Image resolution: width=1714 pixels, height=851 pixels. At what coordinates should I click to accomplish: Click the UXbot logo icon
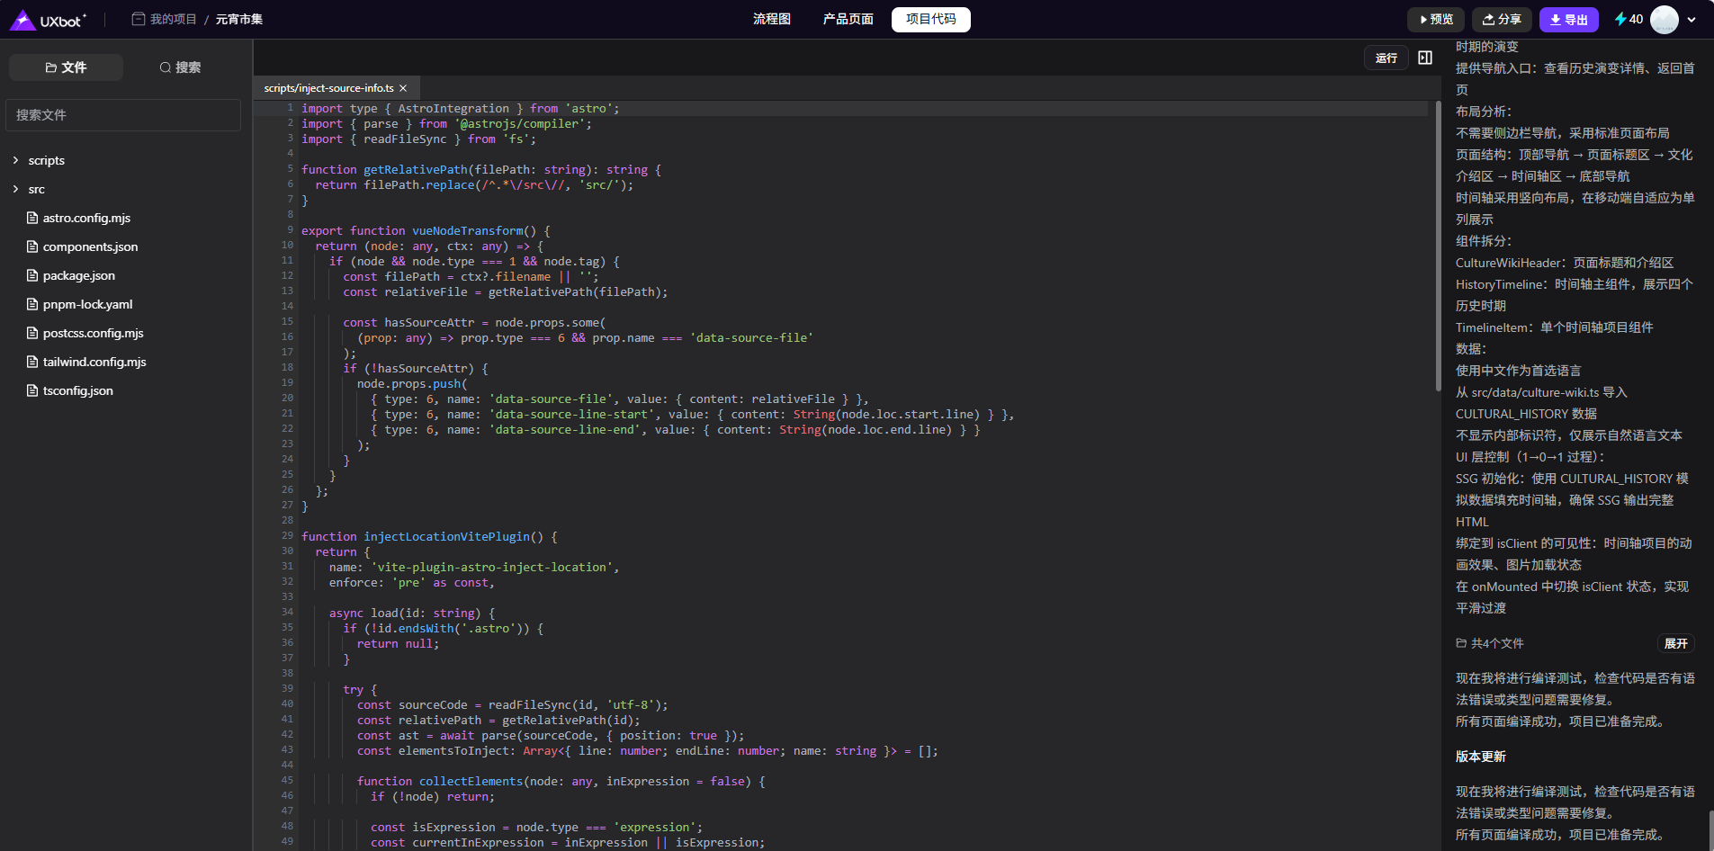pos(22,20)
